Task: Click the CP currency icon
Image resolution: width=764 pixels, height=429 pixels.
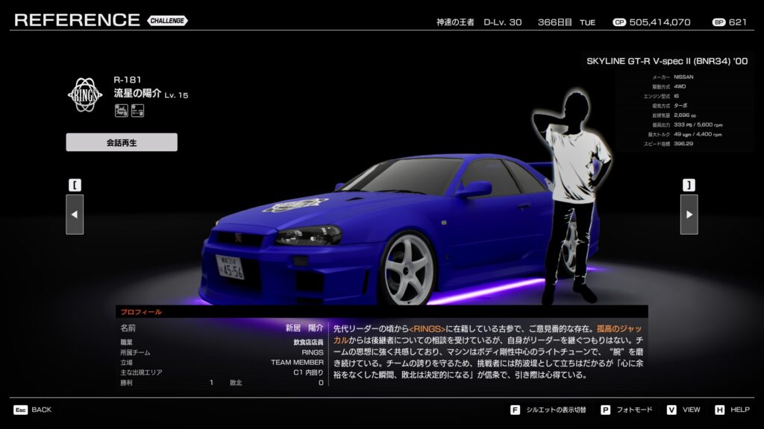Action: click(619, 22)
